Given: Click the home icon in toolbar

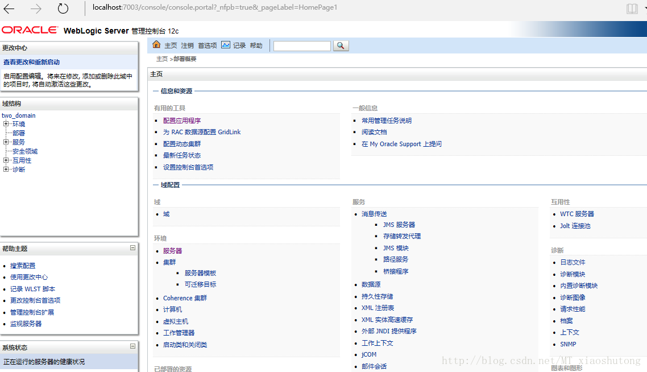Looking at the screenshot, I should click(156, 44).
